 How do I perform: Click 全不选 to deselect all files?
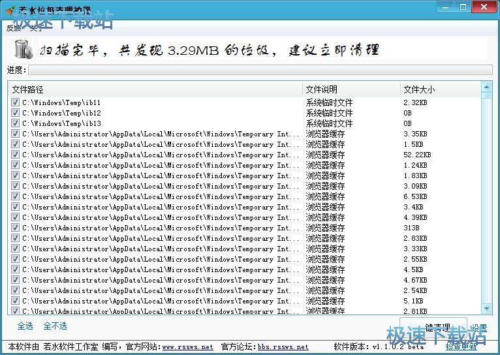[x=55, y=326]
